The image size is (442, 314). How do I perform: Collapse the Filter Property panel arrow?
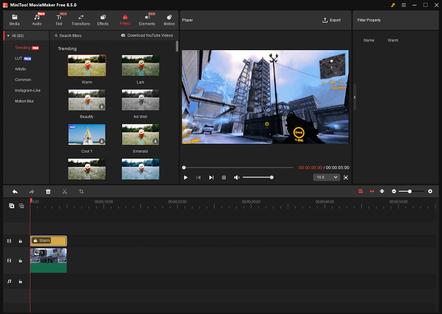355,98
